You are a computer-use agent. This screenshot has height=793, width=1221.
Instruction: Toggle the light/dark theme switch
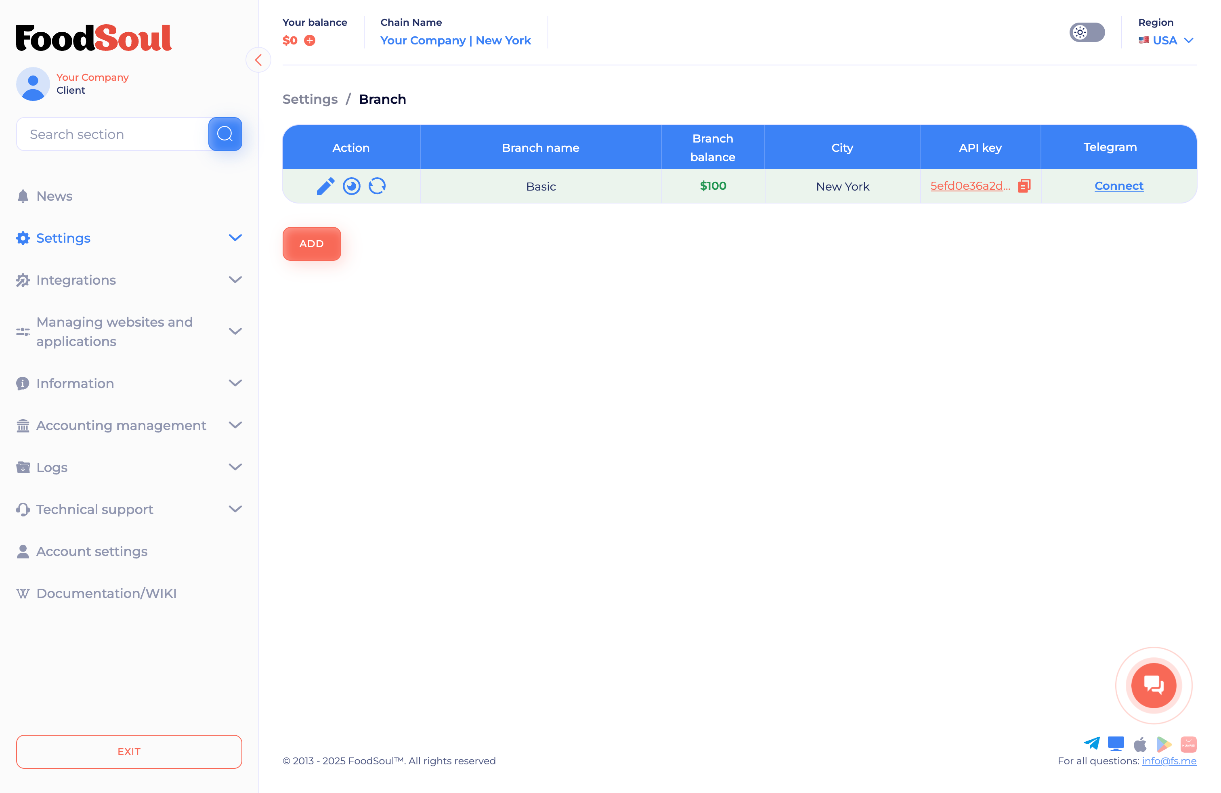[1087, 33]
